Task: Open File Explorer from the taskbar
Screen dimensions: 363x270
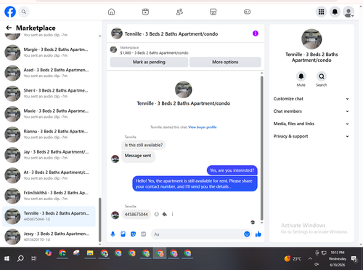Action: [90, 253]
